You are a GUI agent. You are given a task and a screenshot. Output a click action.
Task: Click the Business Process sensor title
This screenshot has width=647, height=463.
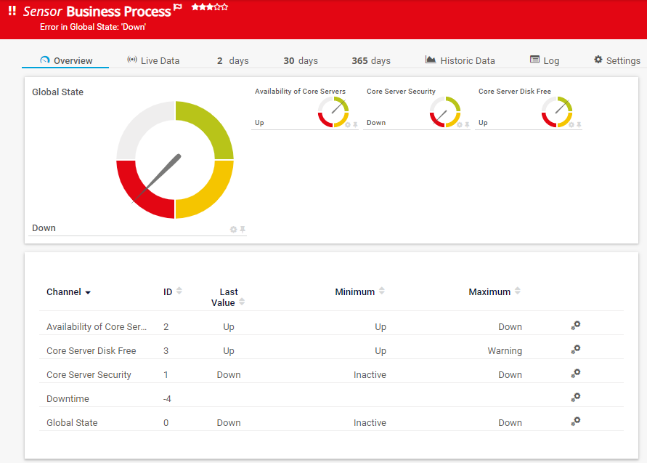pyautogui.click(x=119, y=11)
